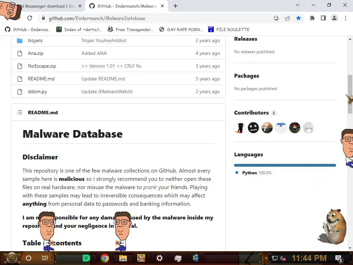353x265 pixels.
Task: Close the GitHub MalwareDatabase tab
Action: [x=162, y=6]
